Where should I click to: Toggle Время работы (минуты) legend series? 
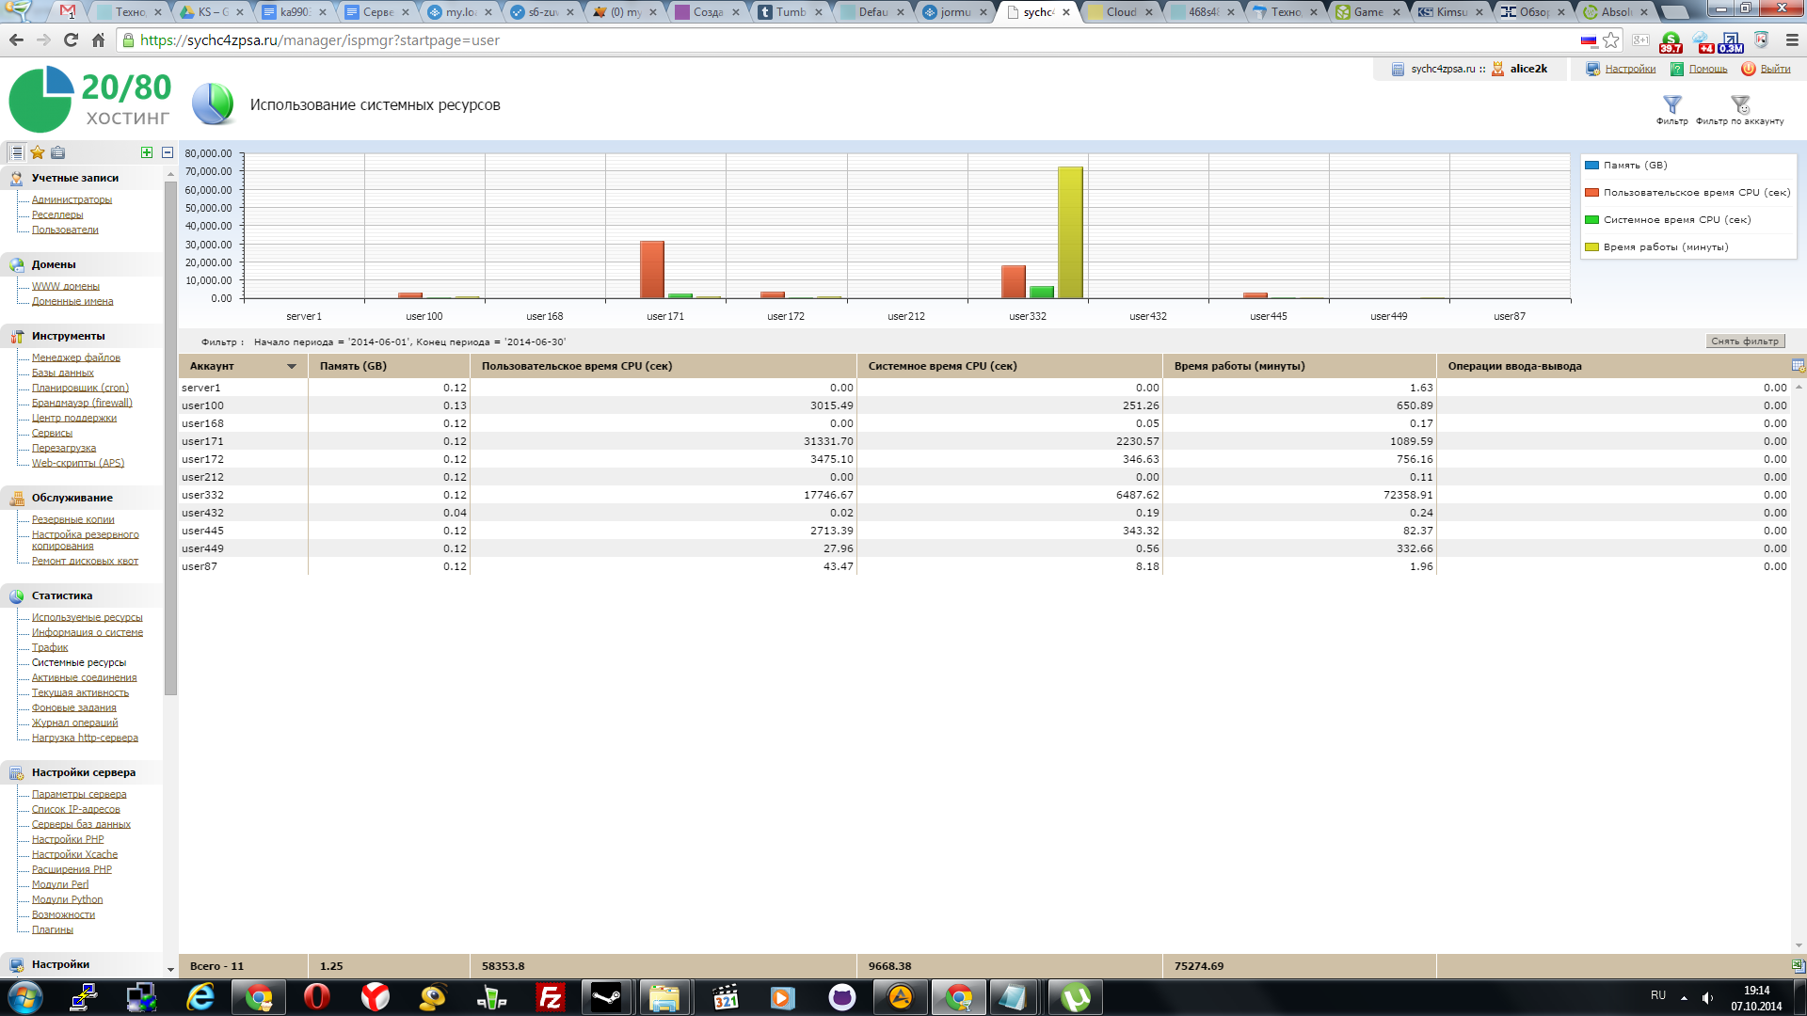point(1665,247)
